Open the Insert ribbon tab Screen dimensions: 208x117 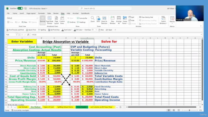pyautogui.click(x=22, y=13)
